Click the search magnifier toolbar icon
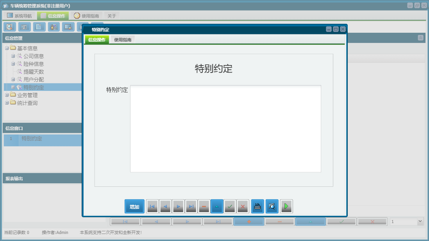The image size is (429, 241). (x=10, y=27)
